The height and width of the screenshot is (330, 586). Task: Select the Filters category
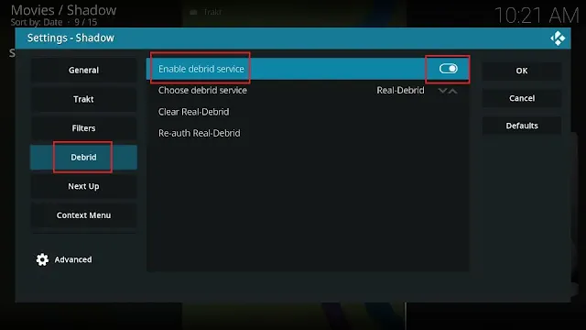[83, 128]
